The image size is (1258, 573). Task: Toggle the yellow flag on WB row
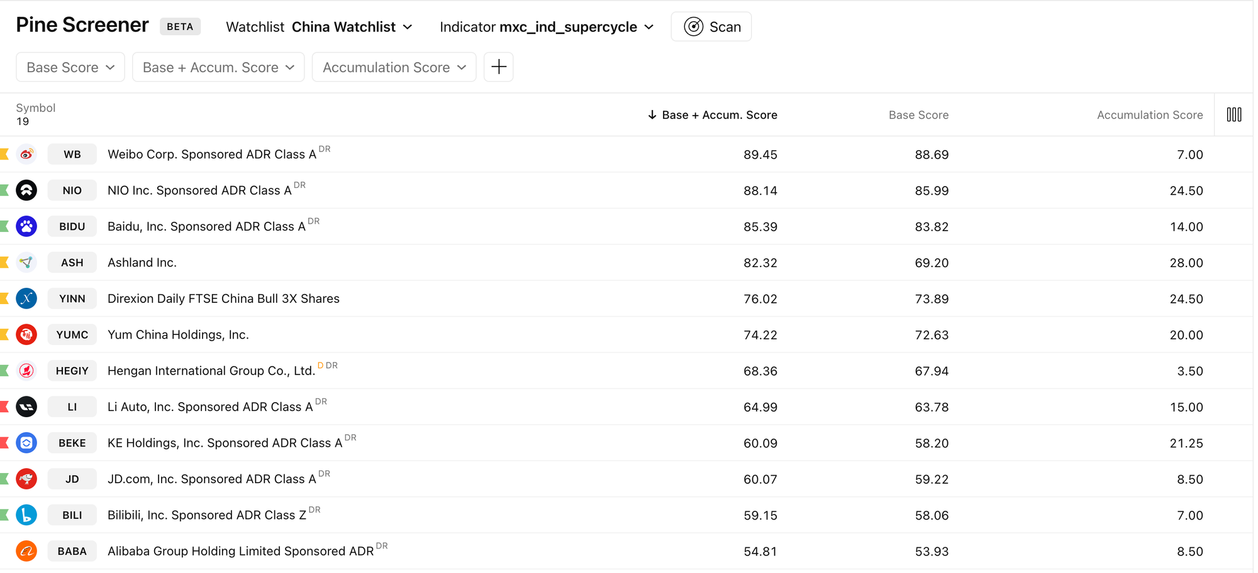(x=4, y=155)
